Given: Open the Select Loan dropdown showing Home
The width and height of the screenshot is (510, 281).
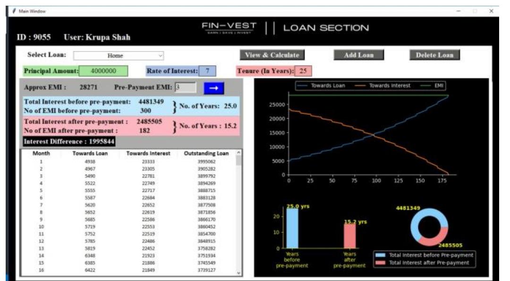Looking at the screenshot, I should [x=119, y=56].
